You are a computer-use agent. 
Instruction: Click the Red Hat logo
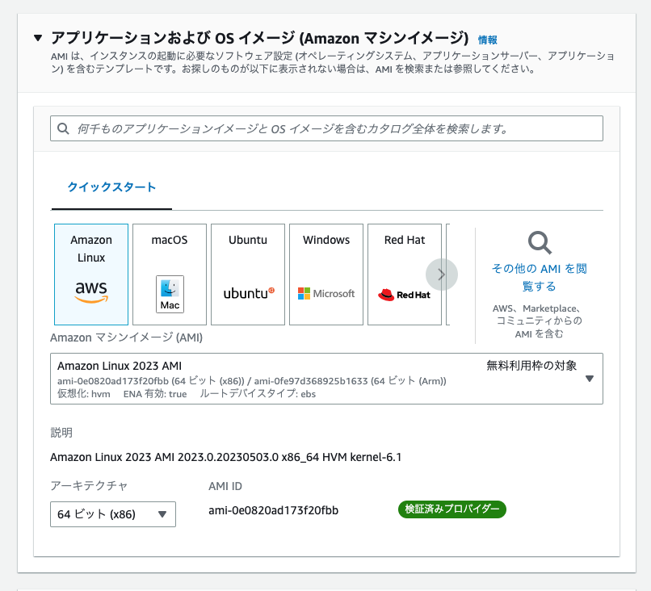(x=404, y=295)
